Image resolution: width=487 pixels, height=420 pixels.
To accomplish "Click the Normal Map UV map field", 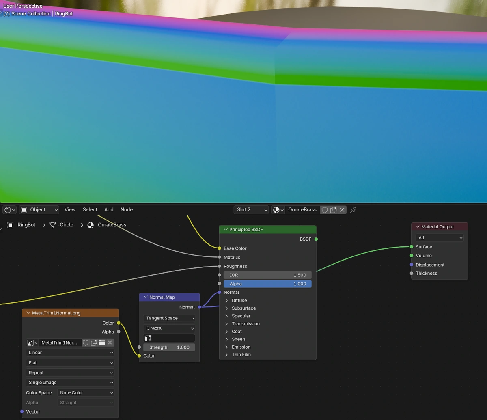I will [169, 338].
